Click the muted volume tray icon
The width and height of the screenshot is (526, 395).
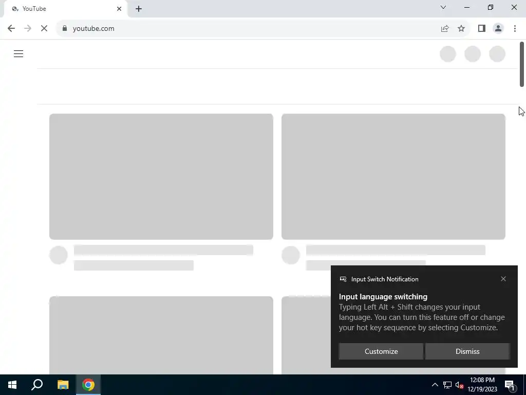tap(459, 385)
